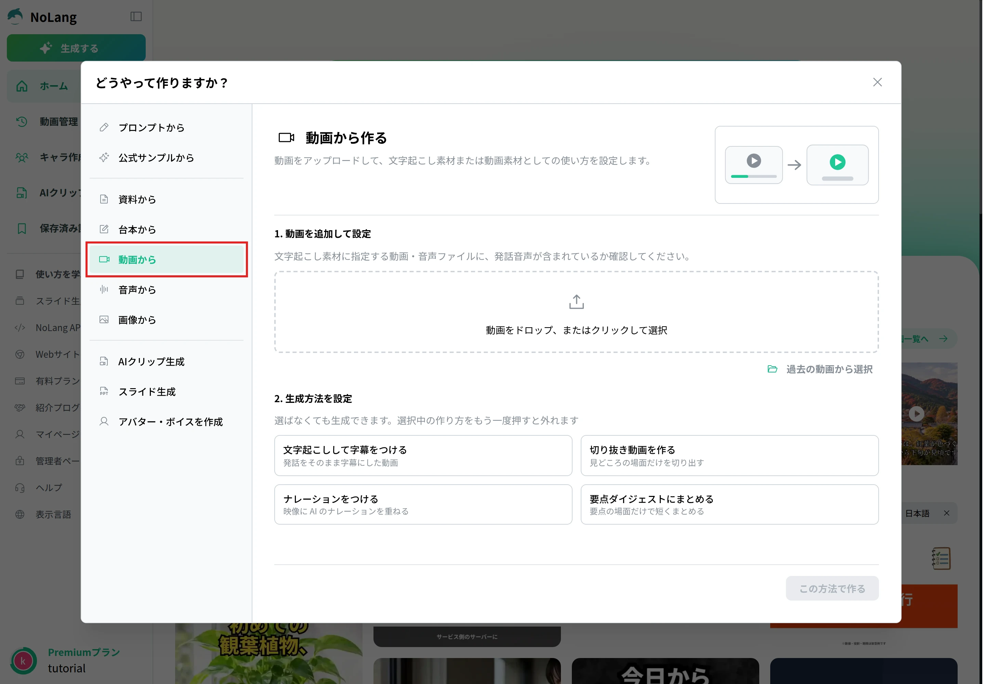
Task: Click the person icon beside アバター・ボイスを作成
Action: pyautogui.click(x=104, y=421)
